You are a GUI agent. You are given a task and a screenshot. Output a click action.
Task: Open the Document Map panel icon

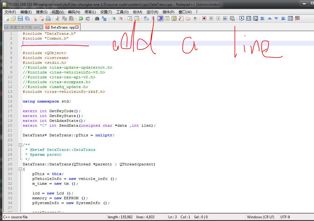click(x=174, y=19)
